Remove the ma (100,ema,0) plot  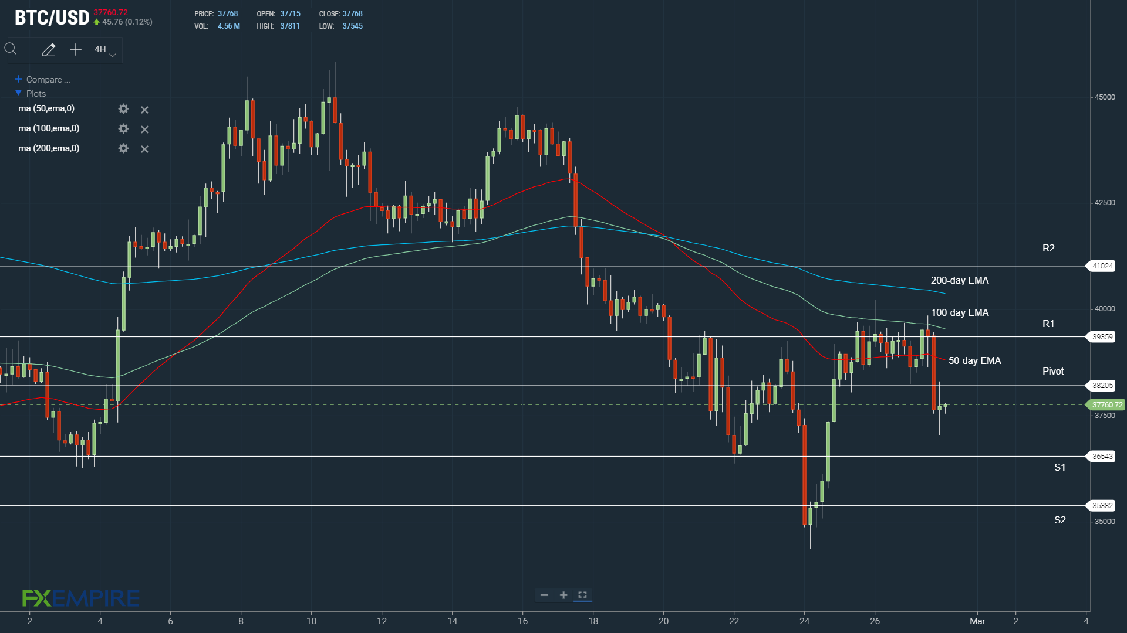point(144,130)
